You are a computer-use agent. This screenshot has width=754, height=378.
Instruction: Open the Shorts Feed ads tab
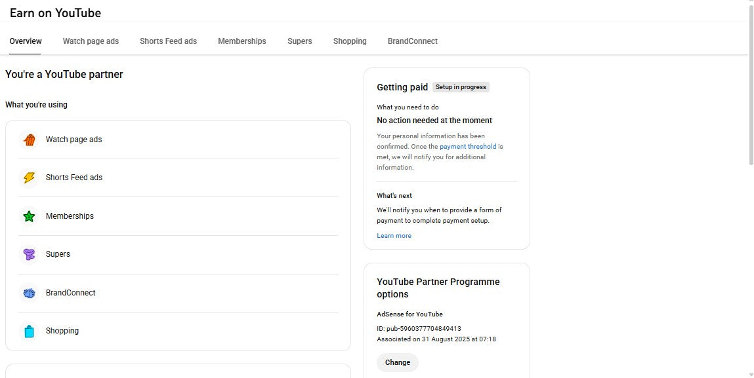(x=168, y=41)
